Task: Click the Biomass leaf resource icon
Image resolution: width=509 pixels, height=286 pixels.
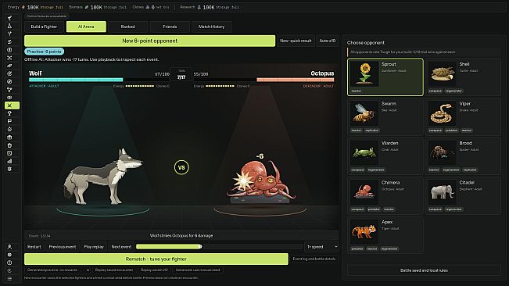Action: pyautogui.click(x=87, y=7)
